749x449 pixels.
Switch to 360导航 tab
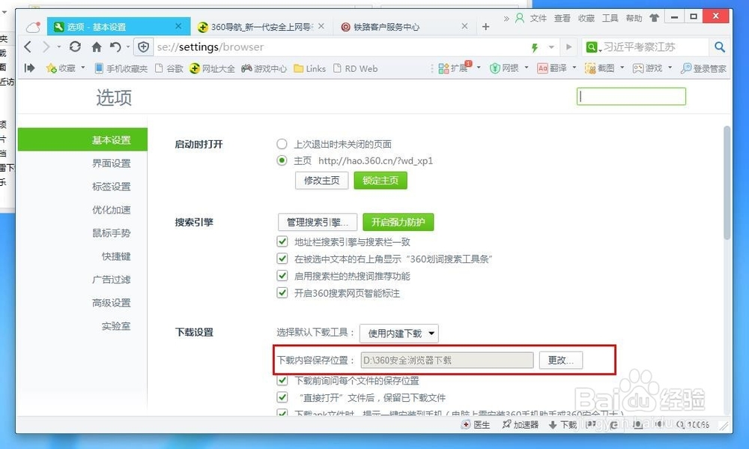(261, 27)
